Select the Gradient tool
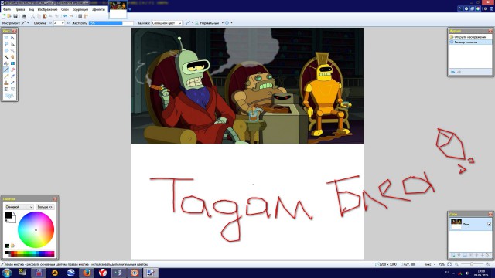Screen dimensions: 495x278 [x=12, y=63]
